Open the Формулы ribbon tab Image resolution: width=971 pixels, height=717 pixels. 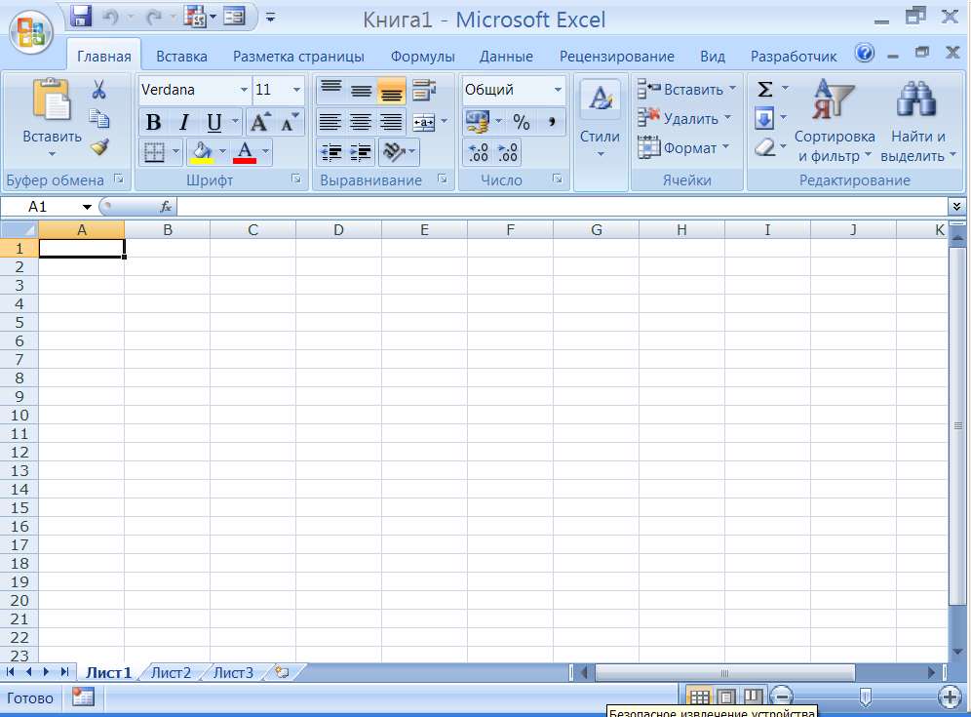tap(422, 57)
